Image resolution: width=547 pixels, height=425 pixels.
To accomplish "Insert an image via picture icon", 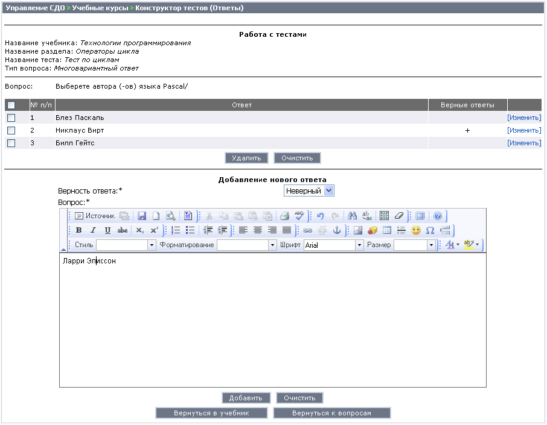I will pos(358,230).
